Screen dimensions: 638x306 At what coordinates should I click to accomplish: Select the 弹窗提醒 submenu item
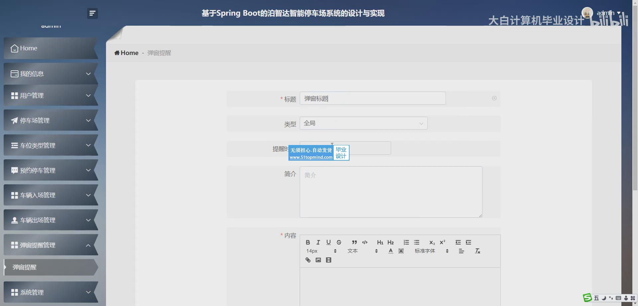click(x=51, y=267)
